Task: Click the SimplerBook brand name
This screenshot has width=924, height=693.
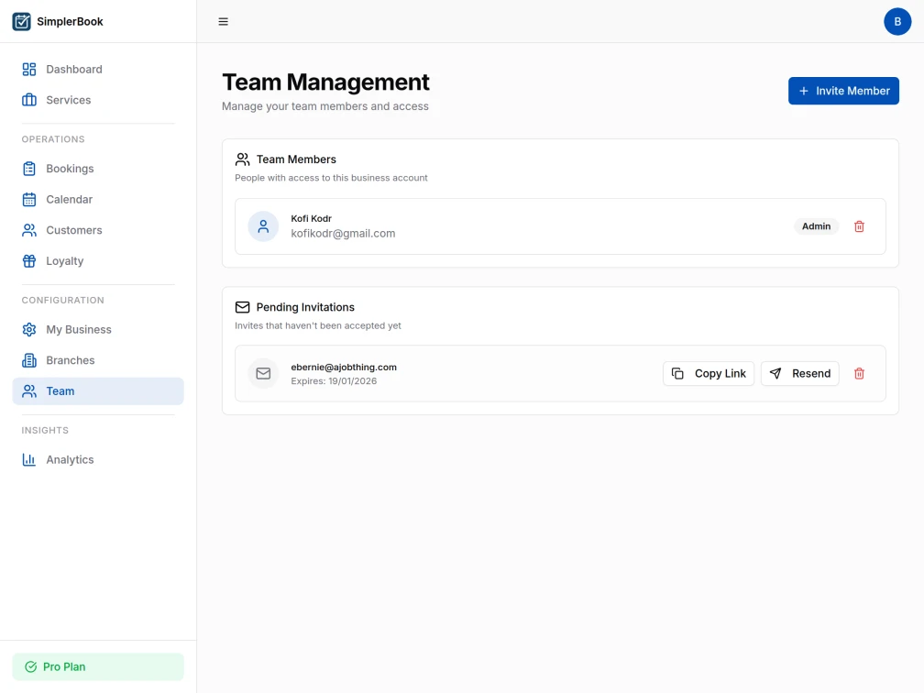Action: [x=70, y=22]
